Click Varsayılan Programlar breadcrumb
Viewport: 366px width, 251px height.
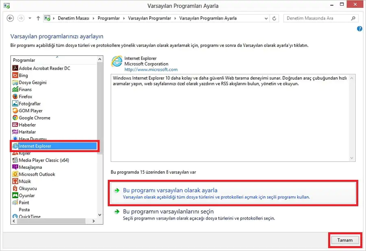(x=149, y=18)
